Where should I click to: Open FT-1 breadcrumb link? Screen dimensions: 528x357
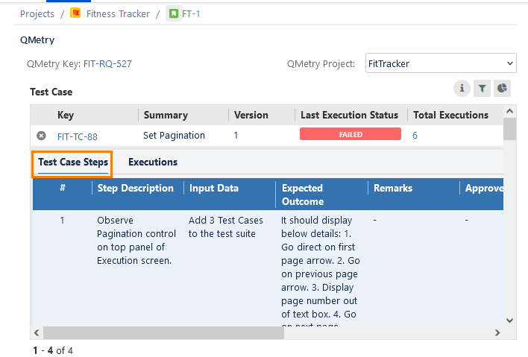191,14
